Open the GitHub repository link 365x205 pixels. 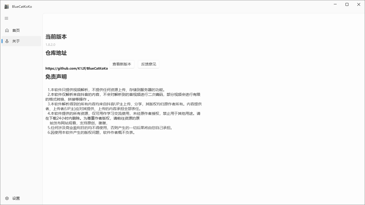(x=76, y=68)
